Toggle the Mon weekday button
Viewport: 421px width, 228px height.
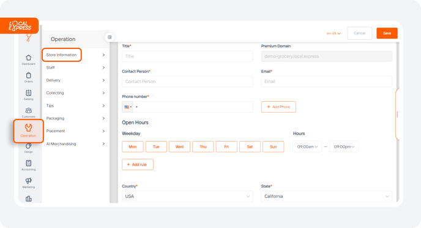coord(133,147)
